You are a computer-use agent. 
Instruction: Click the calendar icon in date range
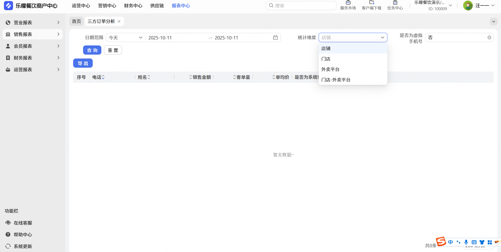(275, 38)
